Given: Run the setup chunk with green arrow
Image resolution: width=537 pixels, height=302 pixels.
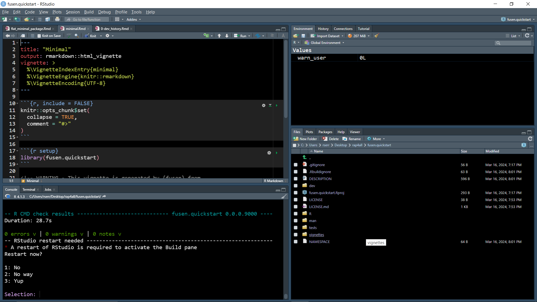Looking at the screenshot, I should [x=277, y=153].
